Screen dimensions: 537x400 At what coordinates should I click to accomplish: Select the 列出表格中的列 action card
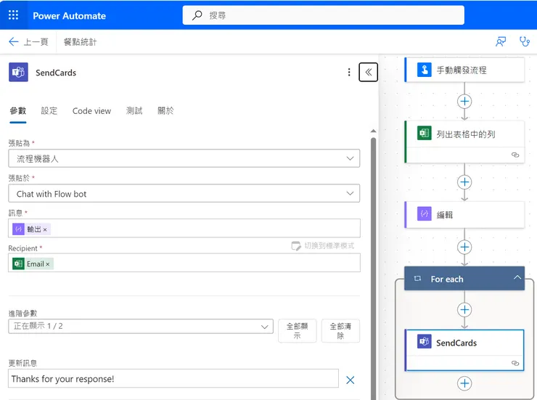click(464, 142)
